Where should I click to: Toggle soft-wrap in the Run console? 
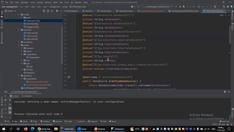click(10, 109)
